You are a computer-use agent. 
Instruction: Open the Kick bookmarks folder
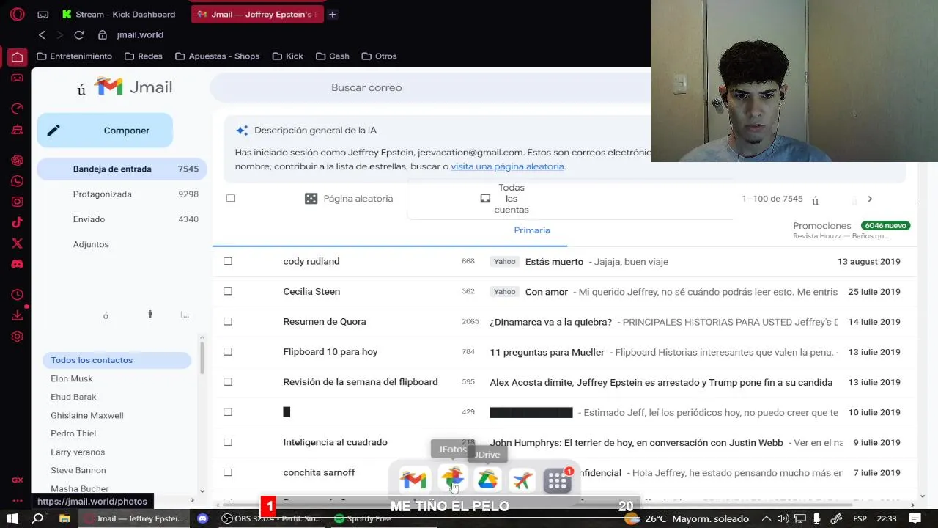point(287,56)
